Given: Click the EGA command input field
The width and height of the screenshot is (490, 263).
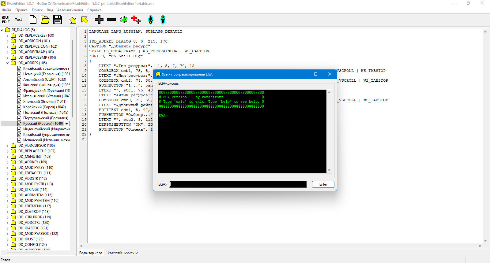Looking at the screenshot, I should [238, 184].
